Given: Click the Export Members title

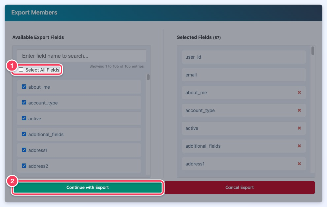Looking at the screenshot, I should point(34,13).
